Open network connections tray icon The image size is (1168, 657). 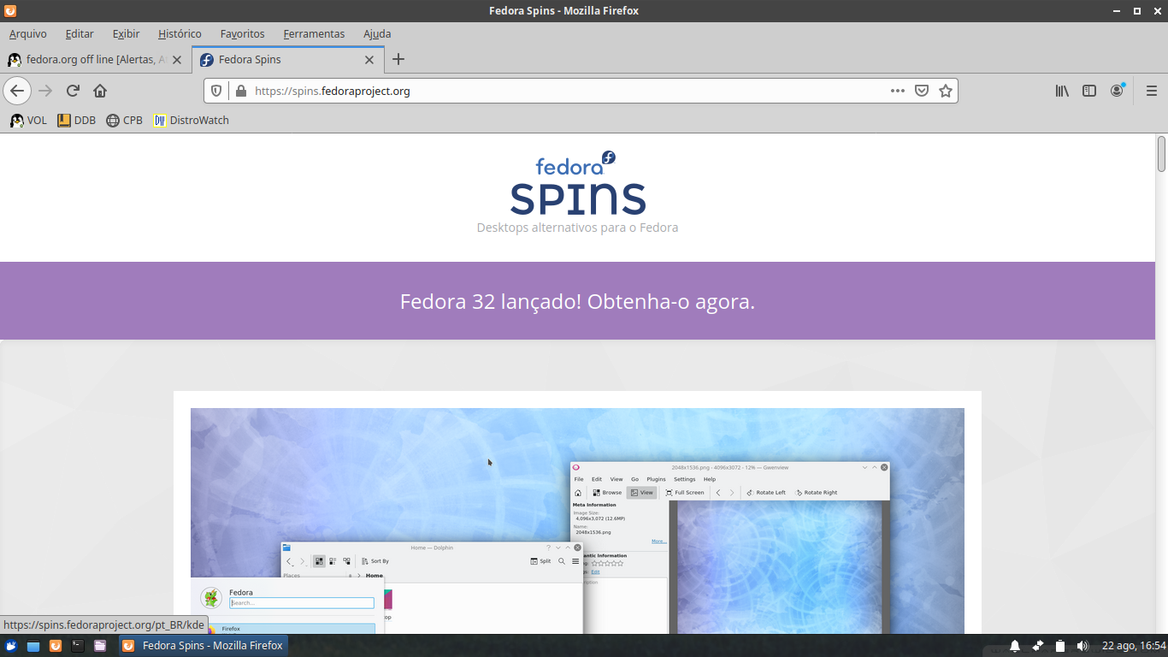pos(1038,646)
